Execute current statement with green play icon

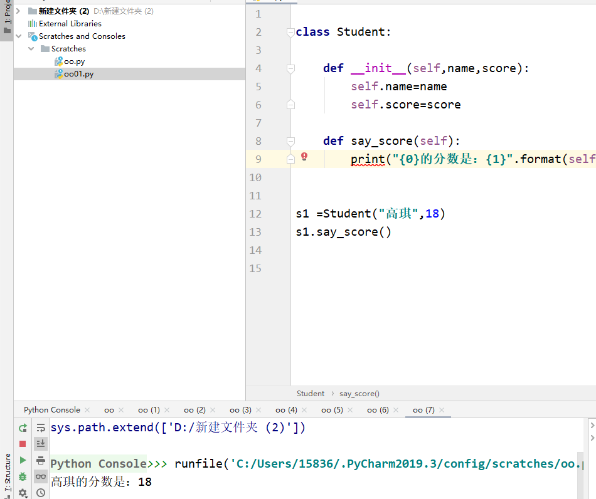(x=23, y=460)
